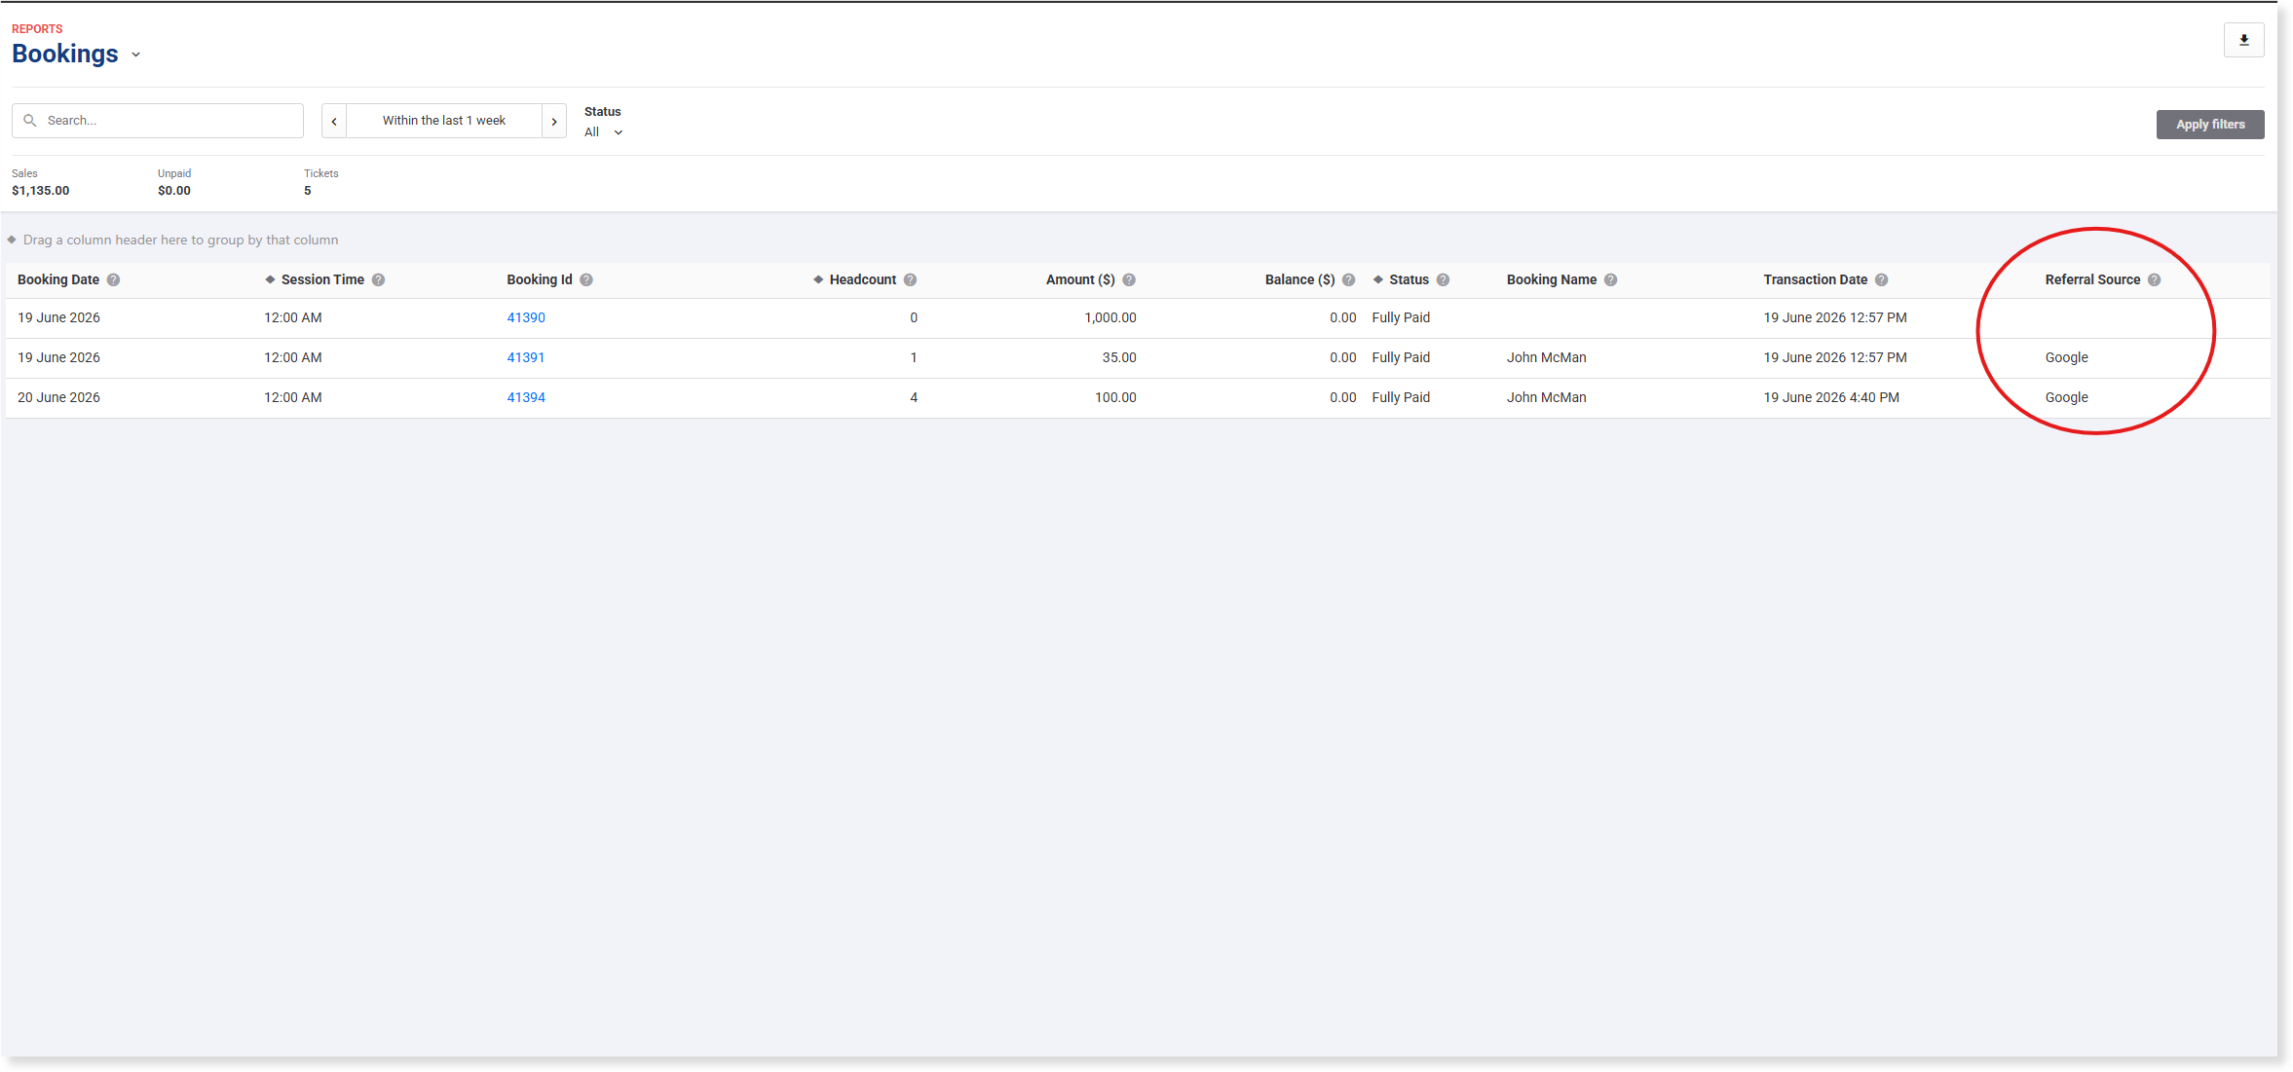Sort by Referral Source column header
Viewport: 2293px width, 1072px height.
tap(2092, 279)
